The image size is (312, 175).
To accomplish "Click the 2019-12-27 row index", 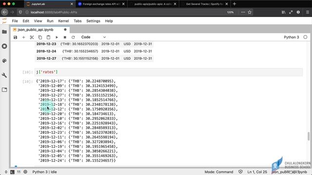I will pyautogui.click(x=46, y=58).
